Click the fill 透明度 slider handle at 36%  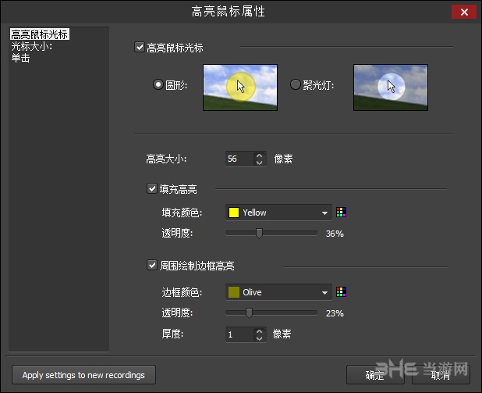(x=259, y=233)
